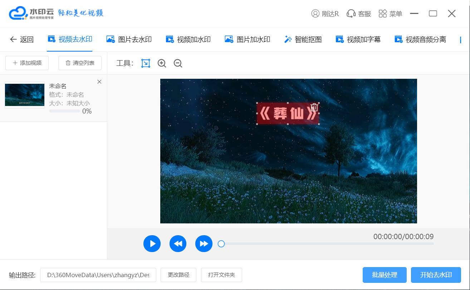Click the 《葬仙》 watermark selection box
The image size is (470, 290).
point(288,114)
